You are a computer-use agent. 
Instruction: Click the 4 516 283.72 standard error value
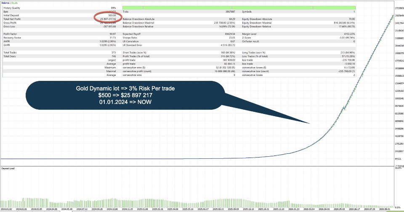[x=228, y=45]
